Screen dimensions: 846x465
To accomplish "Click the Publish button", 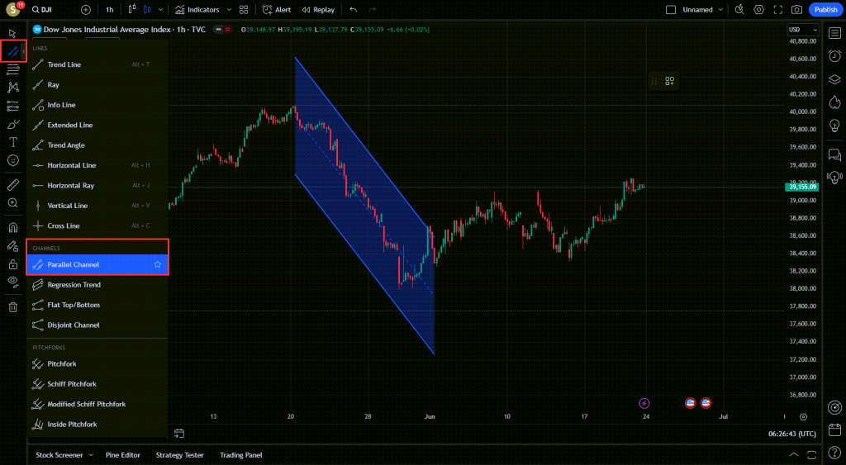I will pos(825,10).
